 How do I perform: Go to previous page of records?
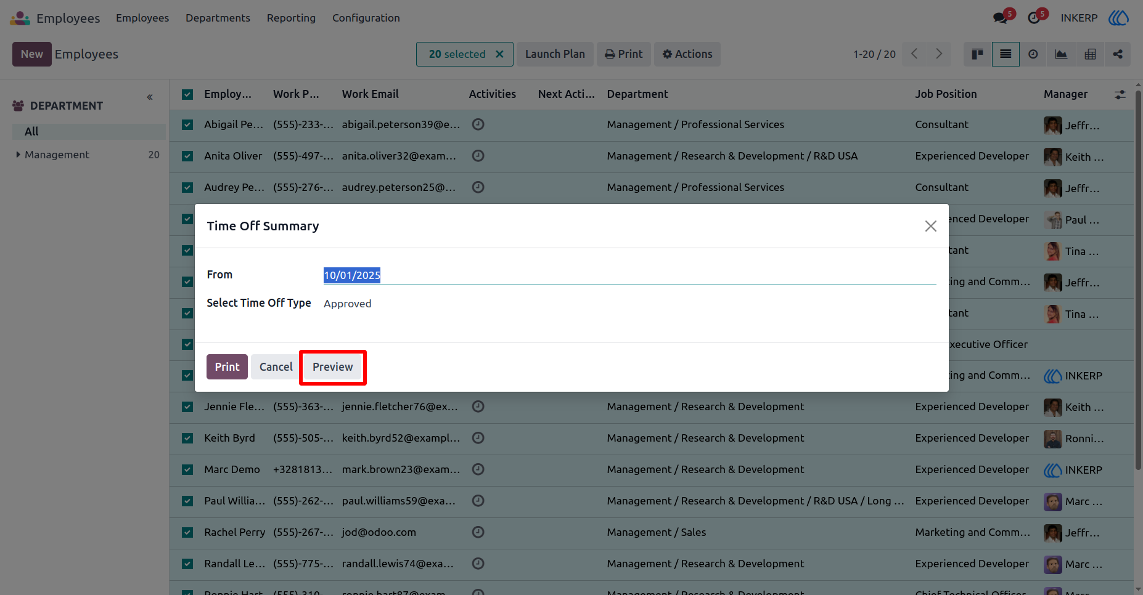point(914,54)
